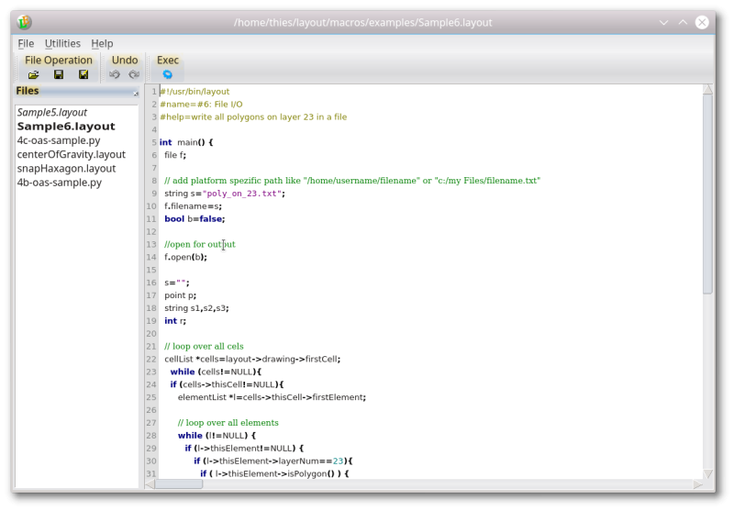Click the 'isPolygon()' condition line
734x511 pixels.
[274, 473]
